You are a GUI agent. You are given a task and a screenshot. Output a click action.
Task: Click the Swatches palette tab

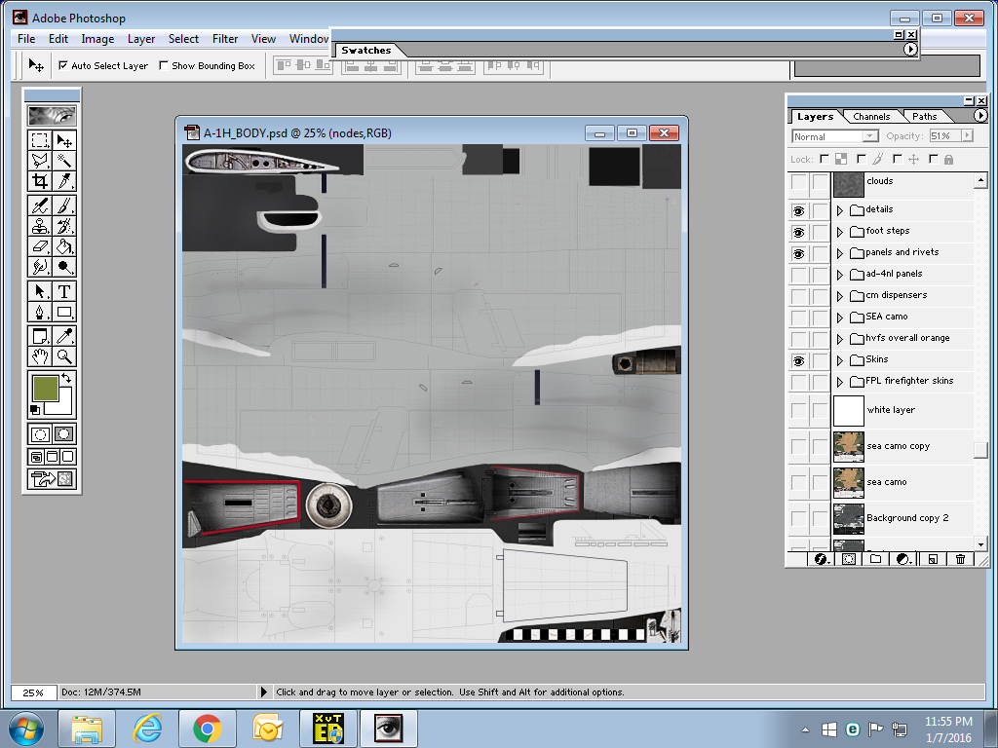[366, 51]
